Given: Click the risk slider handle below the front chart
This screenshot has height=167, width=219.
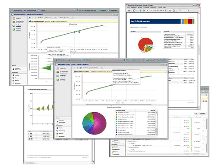Looking at the screenshot, I should [111, 105].
